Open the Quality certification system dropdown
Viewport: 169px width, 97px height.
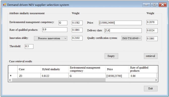131,38
